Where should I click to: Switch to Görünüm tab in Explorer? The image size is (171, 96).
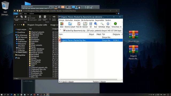point(32,14)
